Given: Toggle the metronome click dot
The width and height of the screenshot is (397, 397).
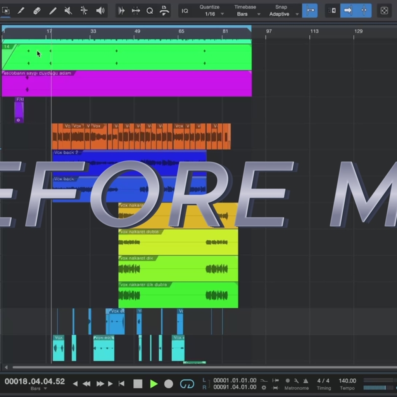Looking at the screenshot, I should (x=288, y=381).
